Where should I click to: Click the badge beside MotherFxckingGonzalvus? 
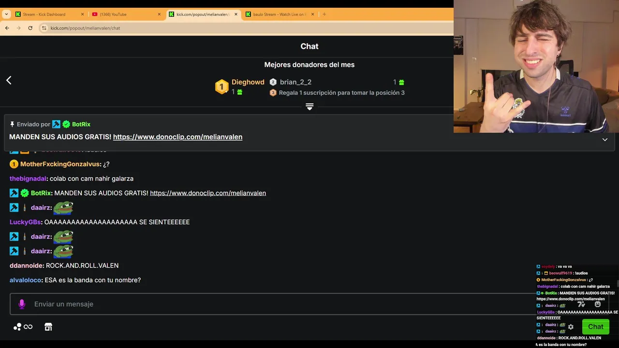pos(14,164)
